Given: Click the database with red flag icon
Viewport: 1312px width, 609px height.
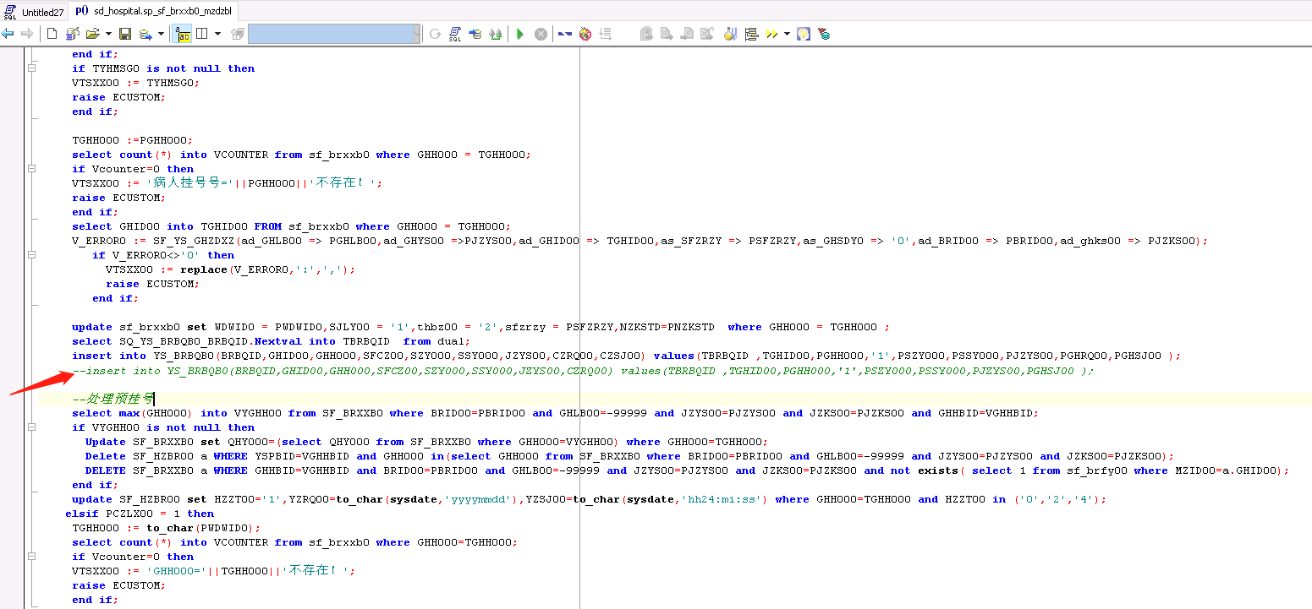Looking at the screenshot, I should [x=824, y=34].
